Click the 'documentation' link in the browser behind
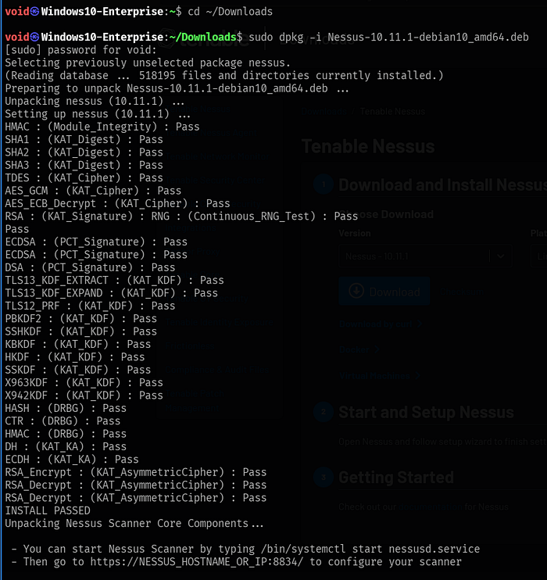 430,507
